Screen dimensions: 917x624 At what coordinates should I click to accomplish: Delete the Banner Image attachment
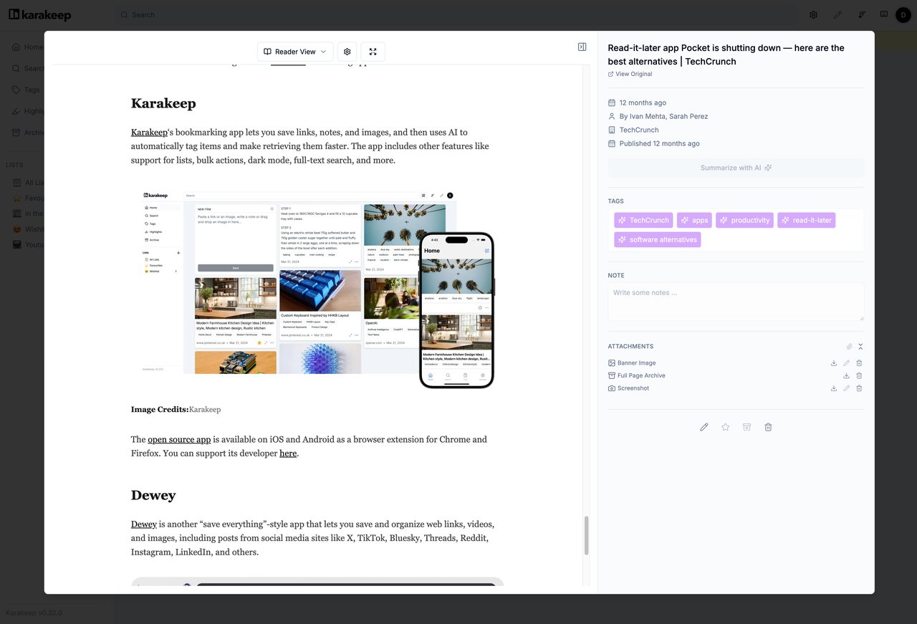859,363
